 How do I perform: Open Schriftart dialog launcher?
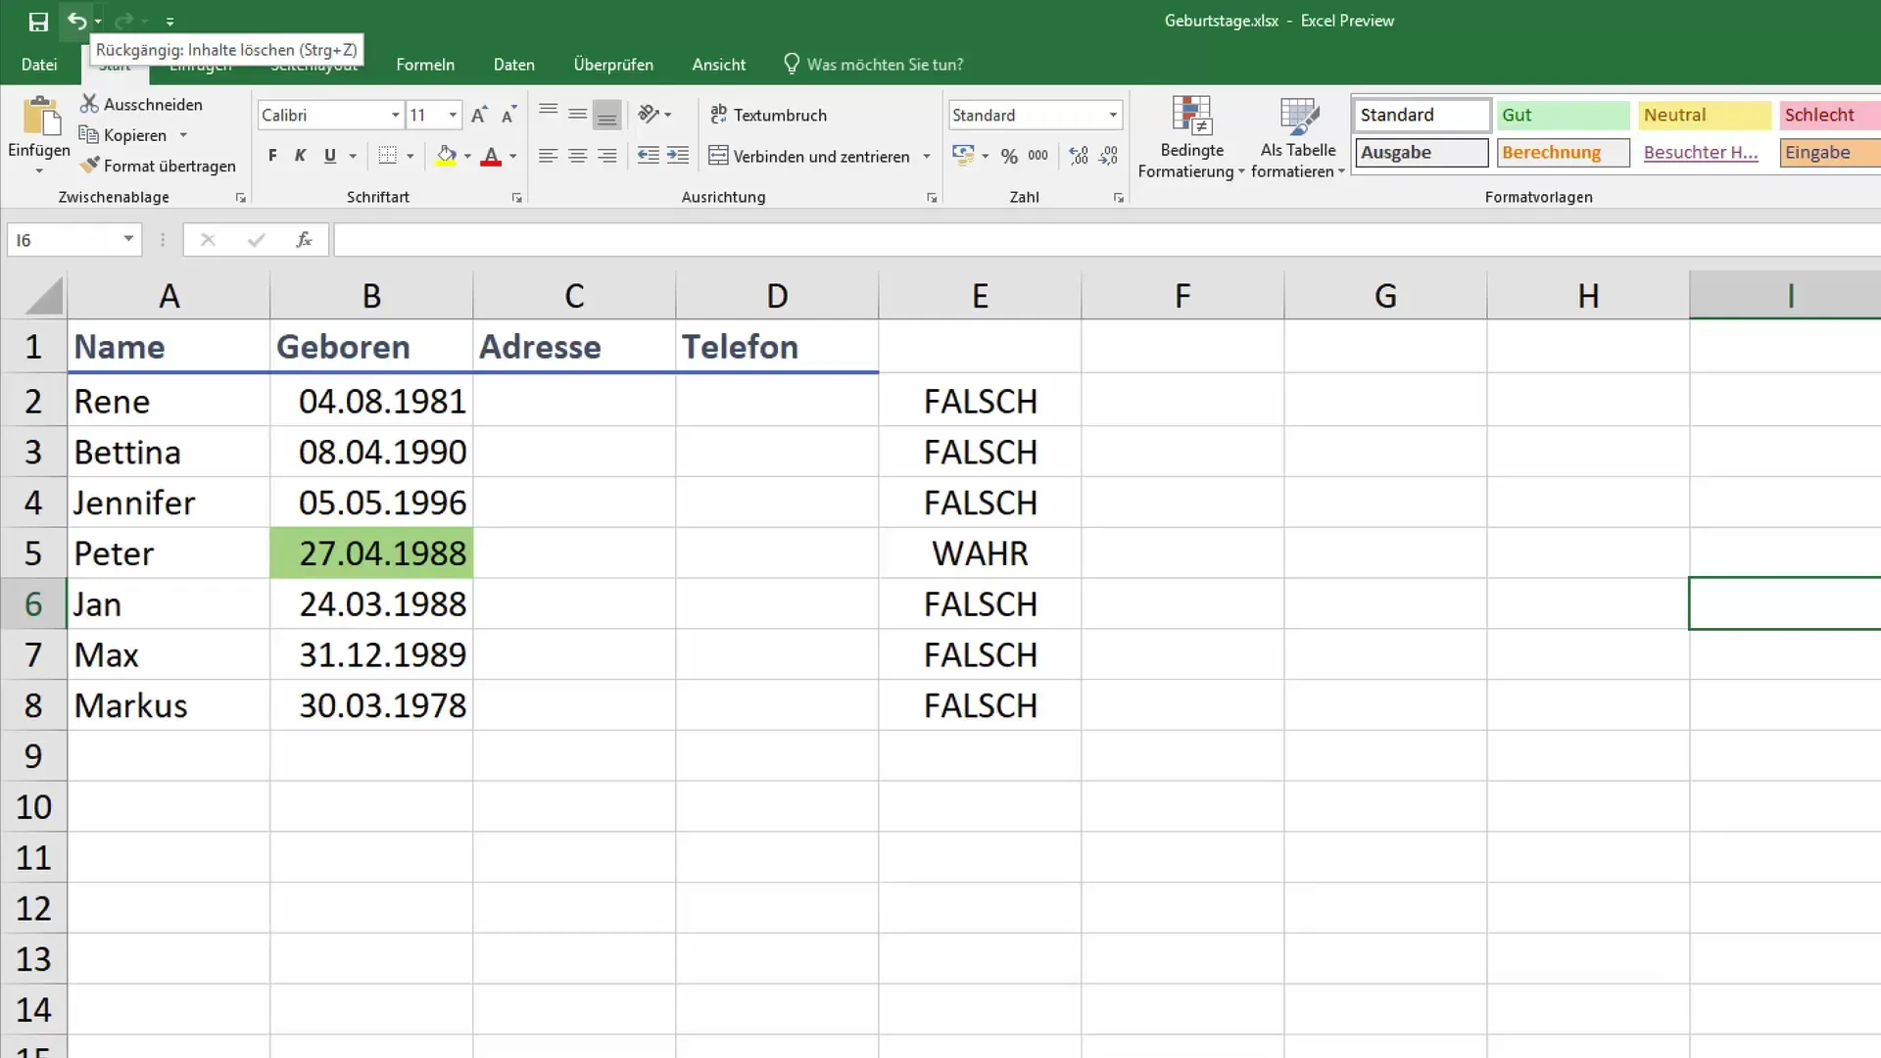pyautogui.click(x=517, y=198)
